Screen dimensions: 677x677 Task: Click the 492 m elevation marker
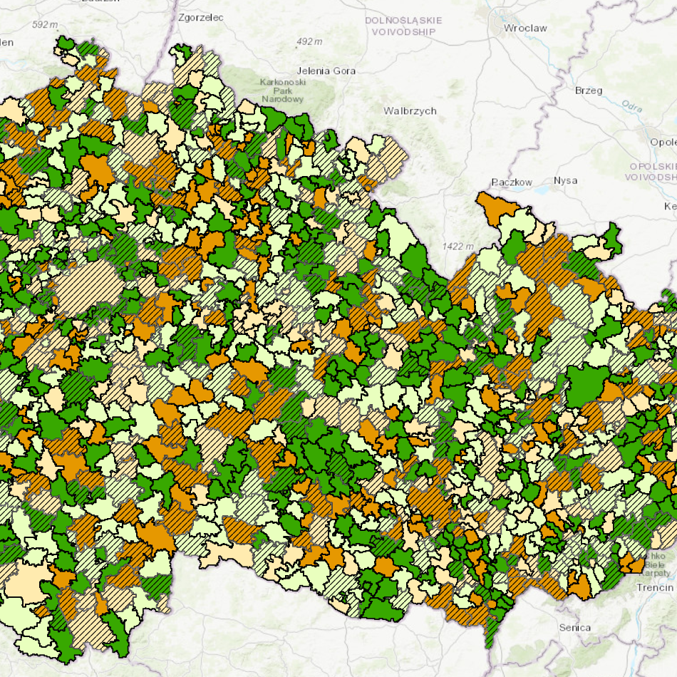309,42
